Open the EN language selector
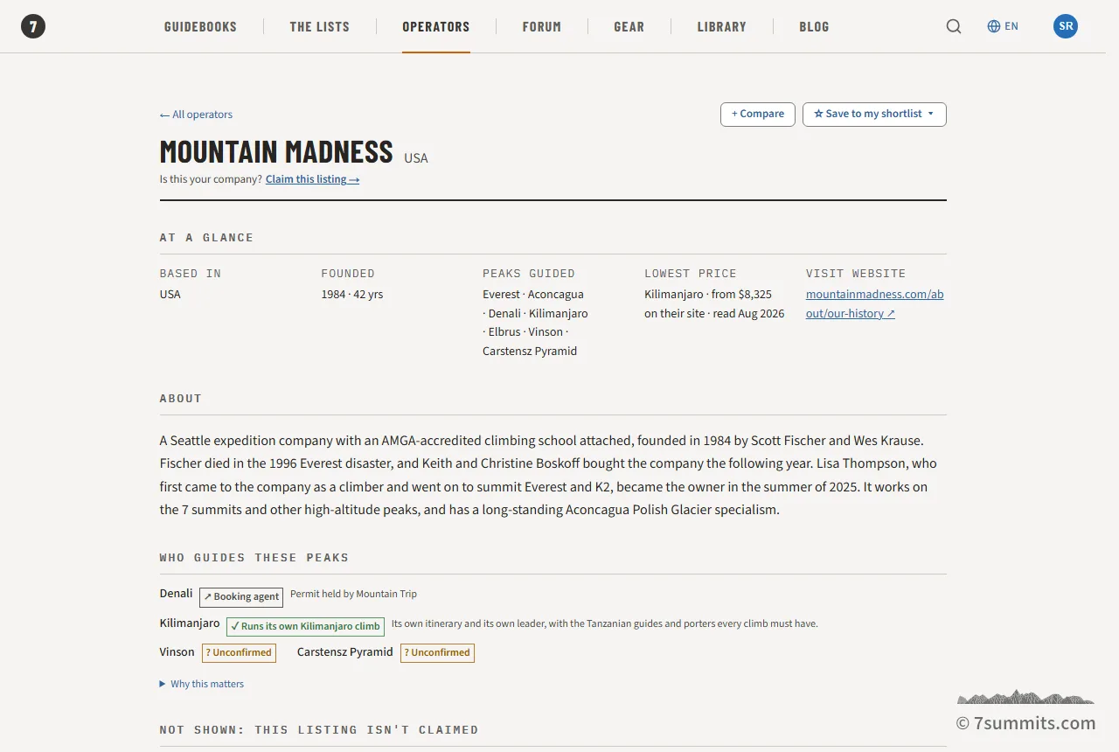 (x=1003, y=26)
